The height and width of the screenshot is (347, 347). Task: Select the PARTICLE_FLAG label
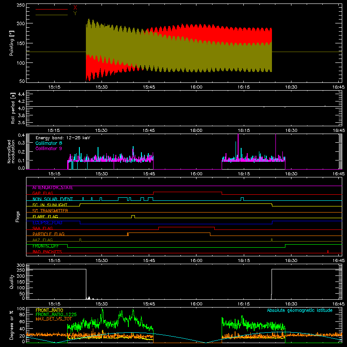click(x=49, y=234)
